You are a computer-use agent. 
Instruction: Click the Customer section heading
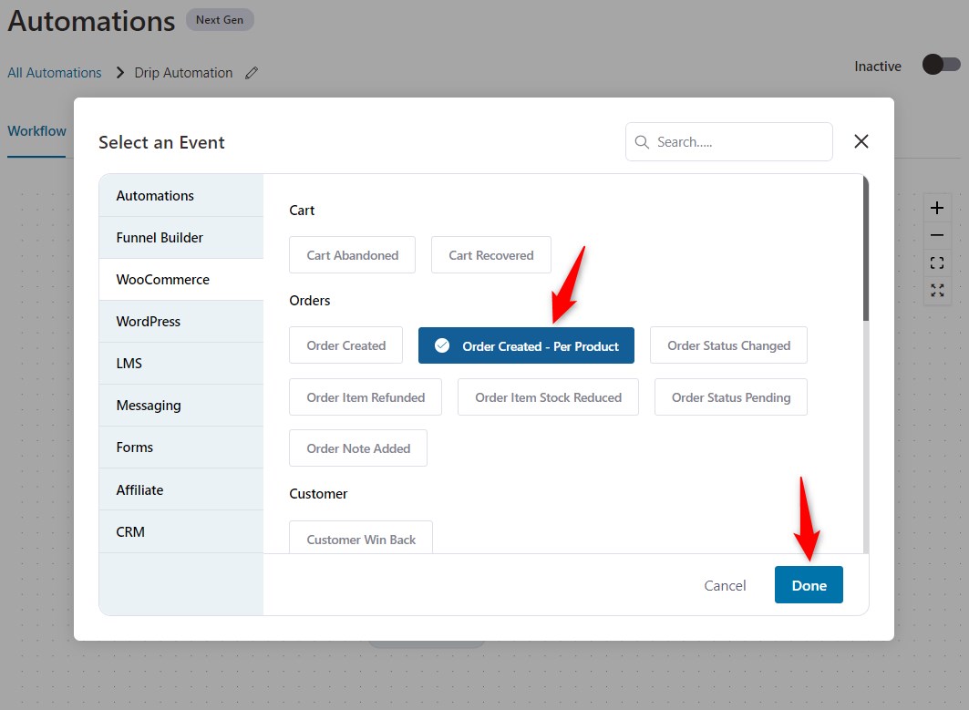(x=318, y=494)
